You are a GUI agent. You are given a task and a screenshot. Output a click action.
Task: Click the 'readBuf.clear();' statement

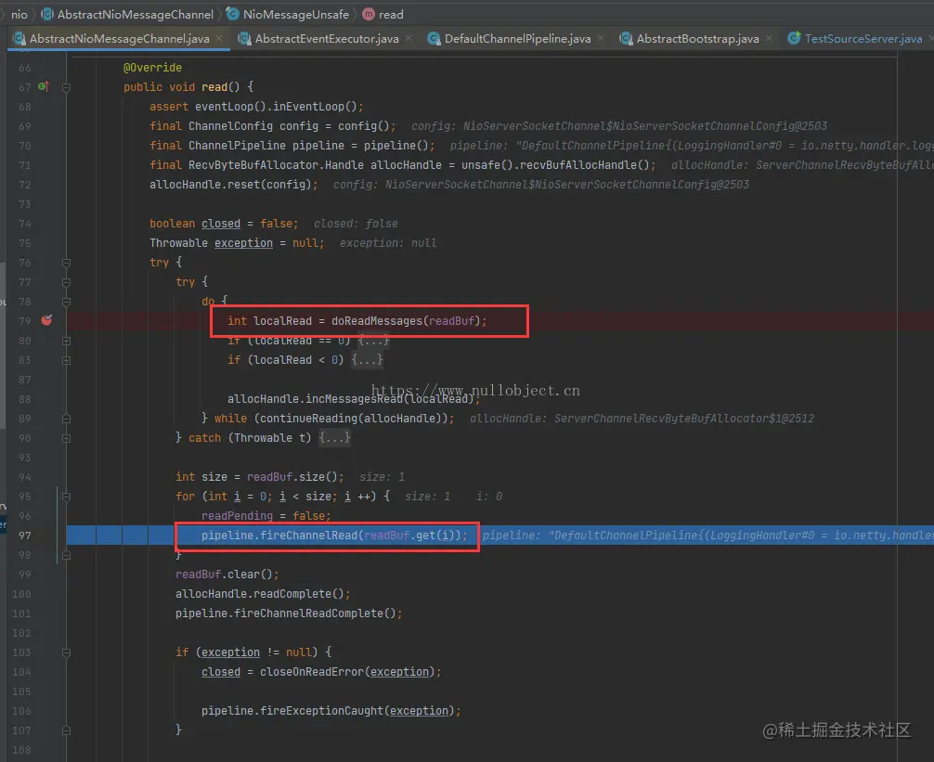point(227,574)
